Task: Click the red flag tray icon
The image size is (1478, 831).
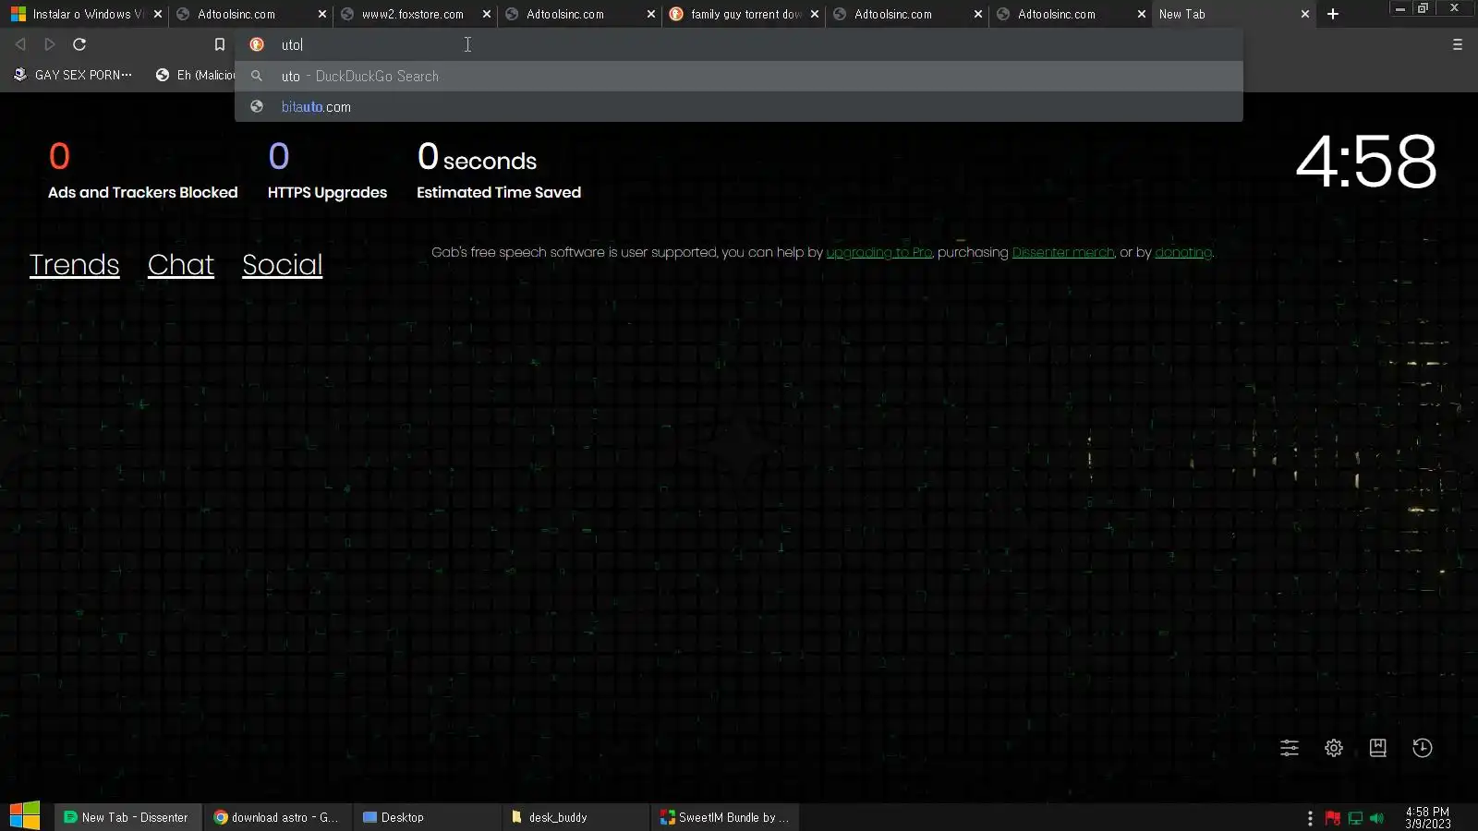Action: (1333, 818)
